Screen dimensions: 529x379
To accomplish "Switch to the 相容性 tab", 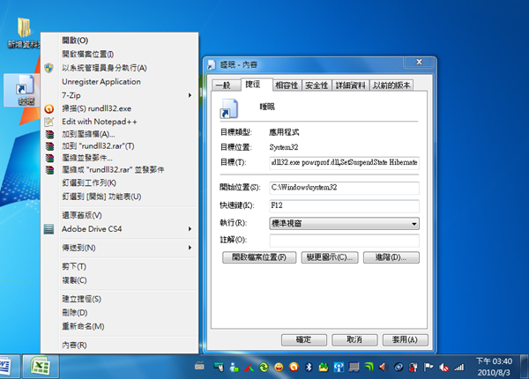I will click(x=287, y=85).
